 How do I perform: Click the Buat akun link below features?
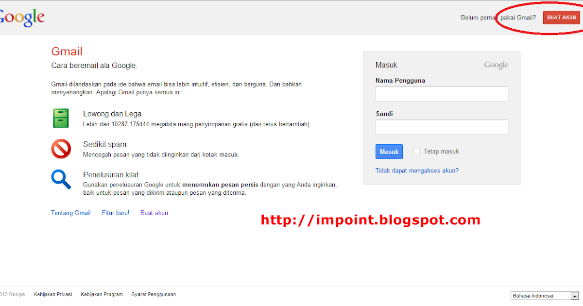(154, 213)
